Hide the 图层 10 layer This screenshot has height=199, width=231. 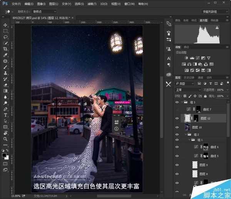point(177,127)
